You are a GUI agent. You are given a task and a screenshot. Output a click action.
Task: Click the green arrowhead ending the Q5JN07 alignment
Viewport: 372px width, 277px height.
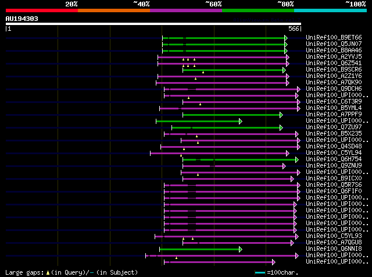pos(286,44)
